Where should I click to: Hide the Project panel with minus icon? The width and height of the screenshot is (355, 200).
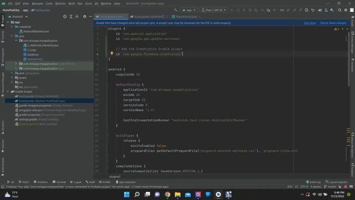pyautogui.click(x=90, y=17)
